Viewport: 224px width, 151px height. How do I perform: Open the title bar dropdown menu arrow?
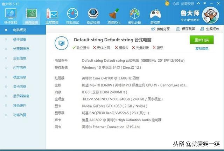(x=205, y=3)
